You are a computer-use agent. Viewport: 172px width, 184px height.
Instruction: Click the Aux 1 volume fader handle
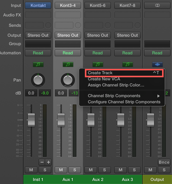click(x=61, y=120)
